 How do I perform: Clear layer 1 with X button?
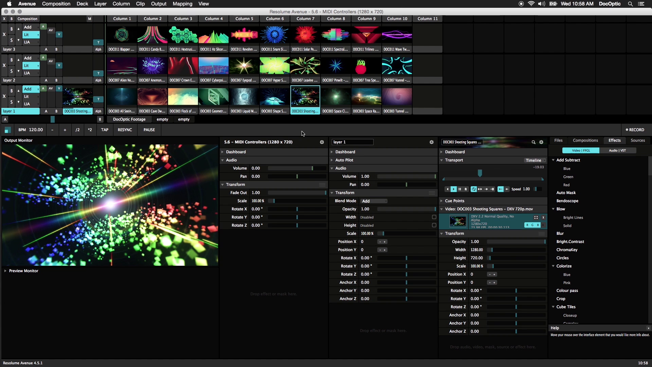click(x=4, y=96)
